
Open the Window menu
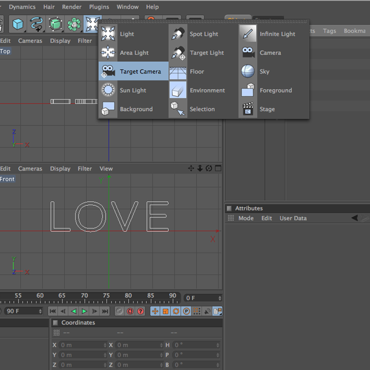127,7
